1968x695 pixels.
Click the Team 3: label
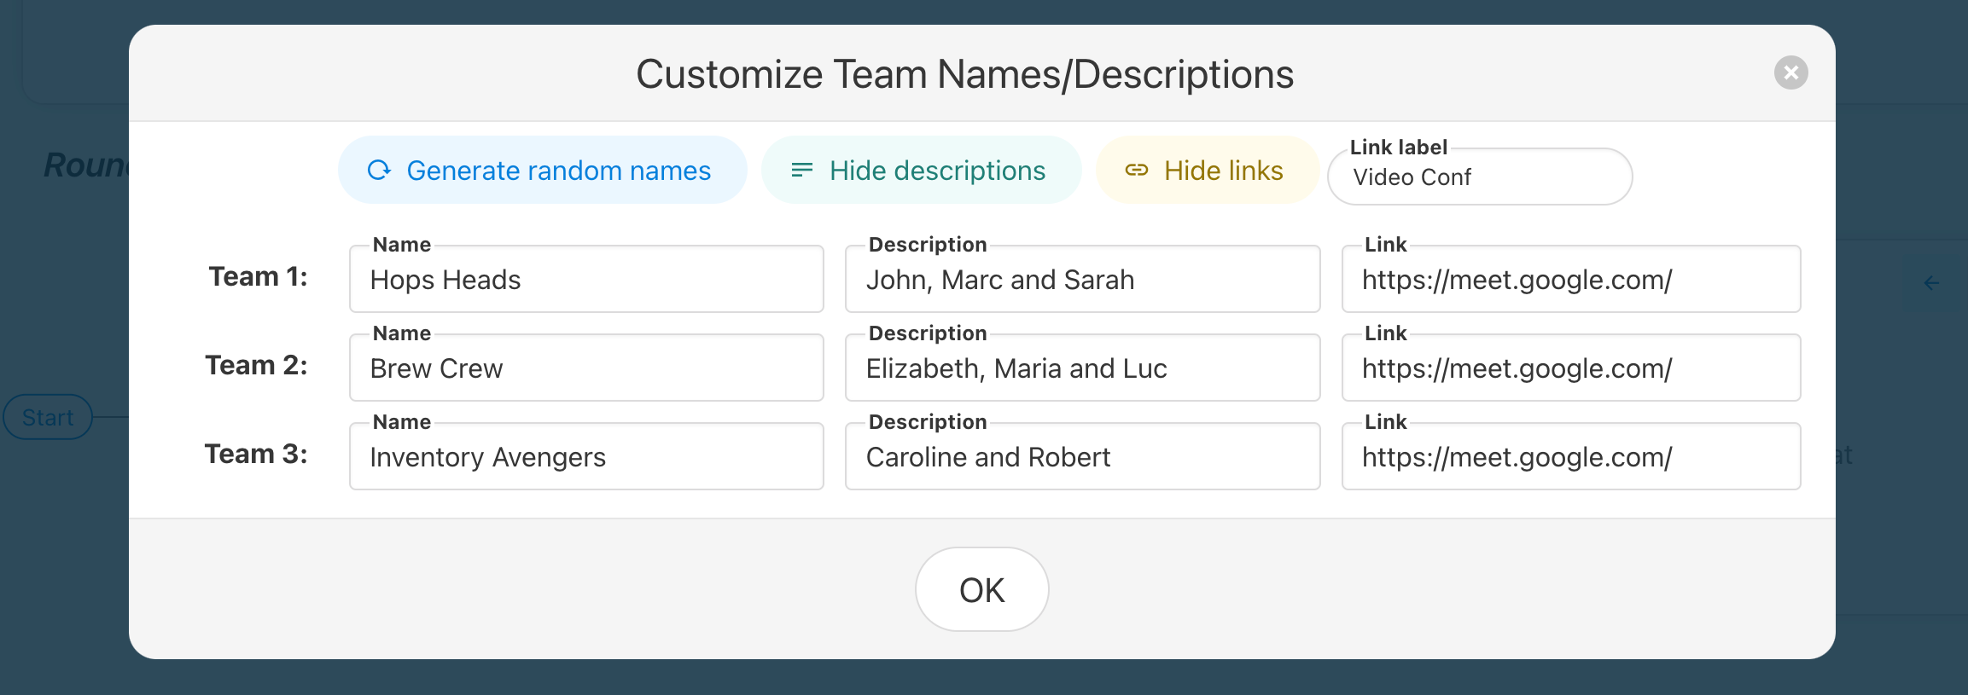point(256,454)
